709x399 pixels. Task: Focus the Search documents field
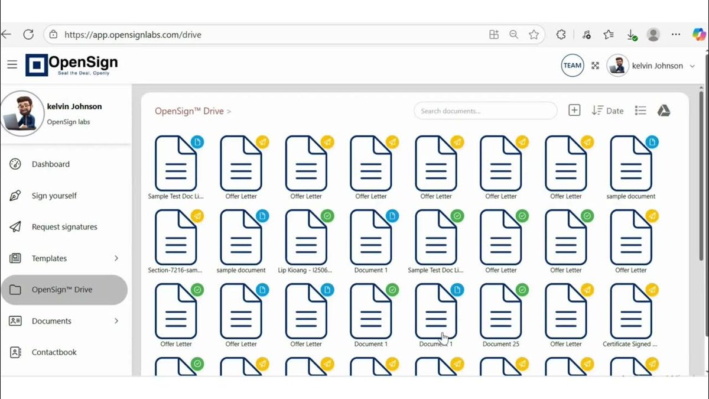[486, 111]
